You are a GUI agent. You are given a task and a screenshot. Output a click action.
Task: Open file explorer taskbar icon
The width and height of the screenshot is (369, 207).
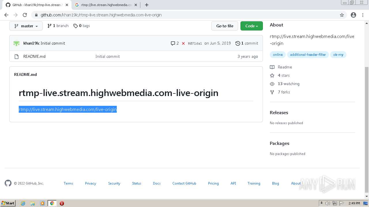pyautogui.click(x=33, y=203)
